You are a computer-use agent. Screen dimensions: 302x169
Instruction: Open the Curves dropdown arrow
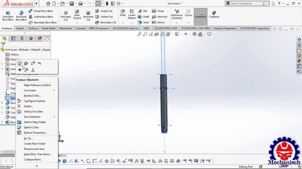[x=188, y=23]
